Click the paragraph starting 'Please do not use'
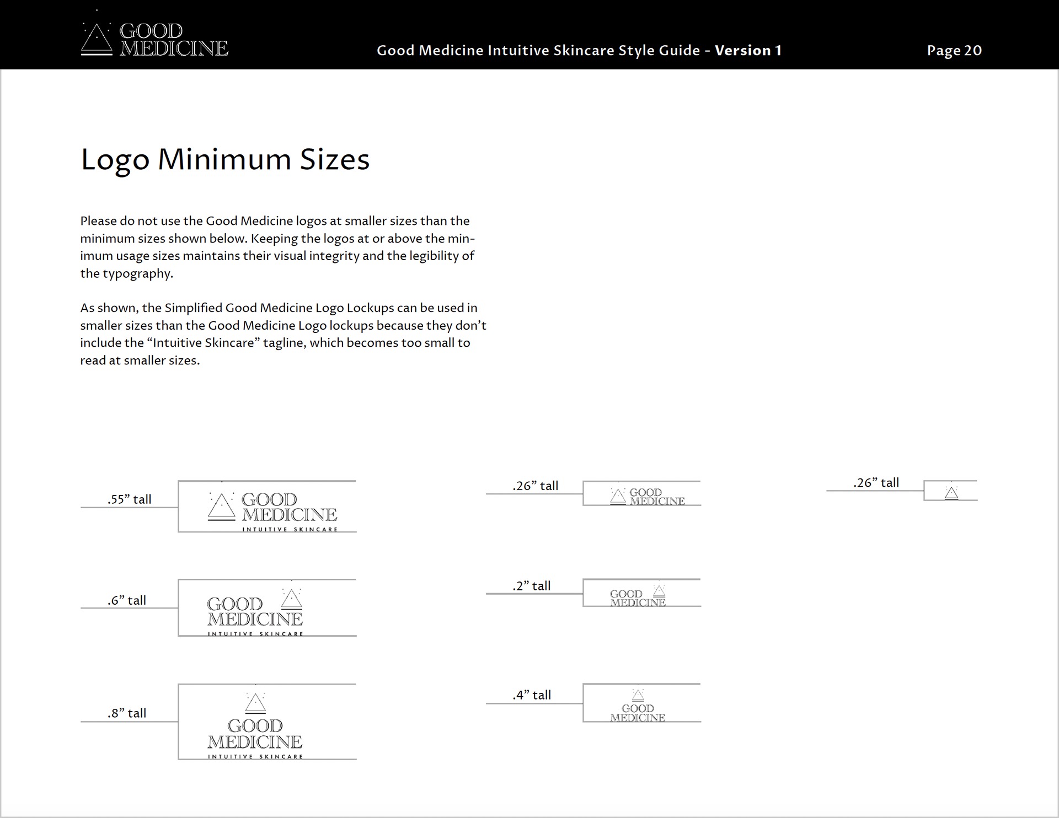This screenshot has width=1059, height=818. point(277,247)
